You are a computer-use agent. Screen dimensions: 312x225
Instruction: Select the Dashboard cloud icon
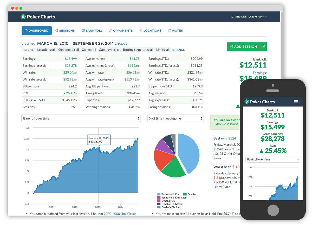[26, 30]
